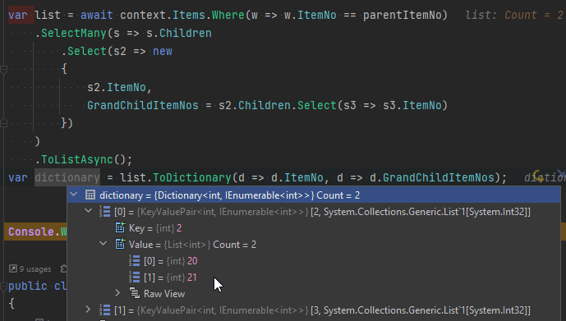Open the '9 usages' code lens link
Viewport: 566px width, 321px height.
[35, 269]
